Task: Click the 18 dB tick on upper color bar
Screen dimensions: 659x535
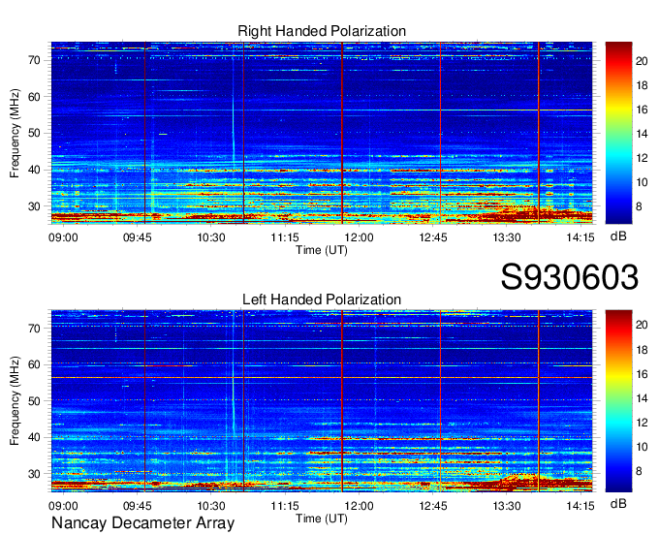Action: coord(642,85)
